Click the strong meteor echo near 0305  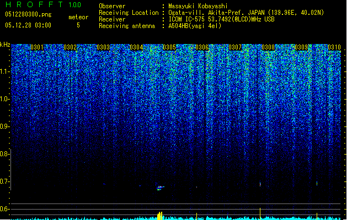coord(160,188)
